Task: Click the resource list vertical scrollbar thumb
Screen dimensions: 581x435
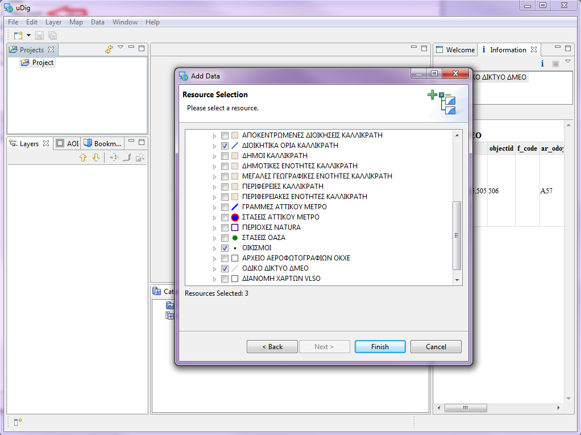Action: point(457,235)
